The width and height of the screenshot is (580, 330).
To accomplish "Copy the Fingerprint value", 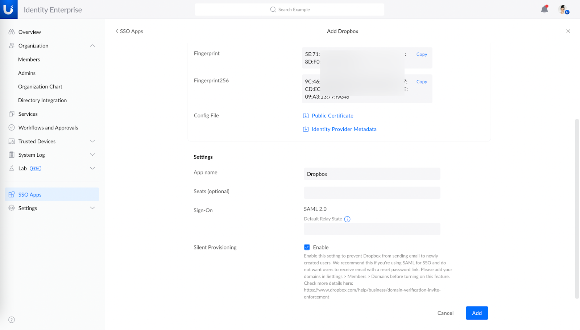I will tap(422, 54).
